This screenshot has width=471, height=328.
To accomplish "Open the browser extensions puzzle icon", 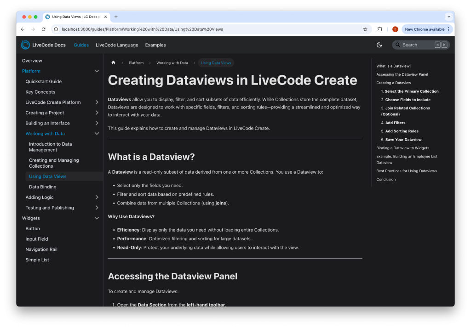I will (x=379, y=29).
